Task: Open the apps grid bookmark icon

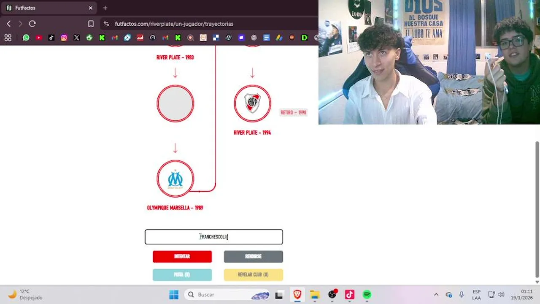Action: click(8, 38)
